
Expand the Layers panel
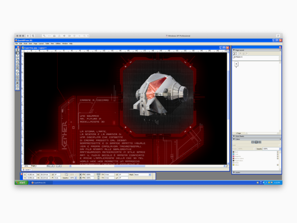(234, 172)
